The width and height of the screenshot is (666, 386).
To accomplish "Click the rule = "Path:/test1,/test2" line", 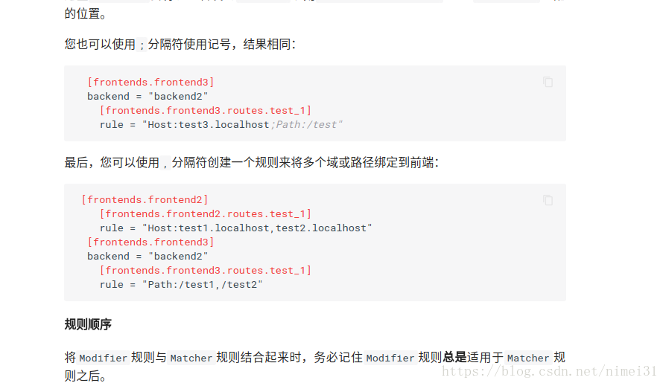I will pos(181,284).
